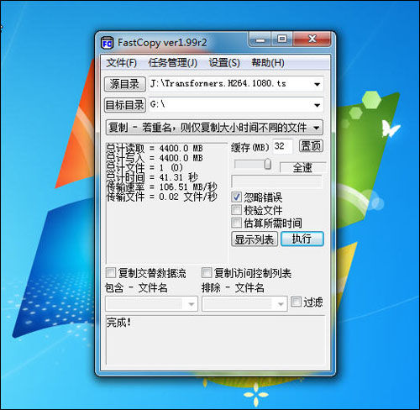Click the 缓存 (MB) value field

(282, 146)
